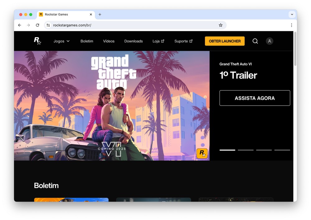Select the fourth carousel slide indicator
The width and height of the screenshot is (311, 220).
pyautogui.click(x=282, y=150)
